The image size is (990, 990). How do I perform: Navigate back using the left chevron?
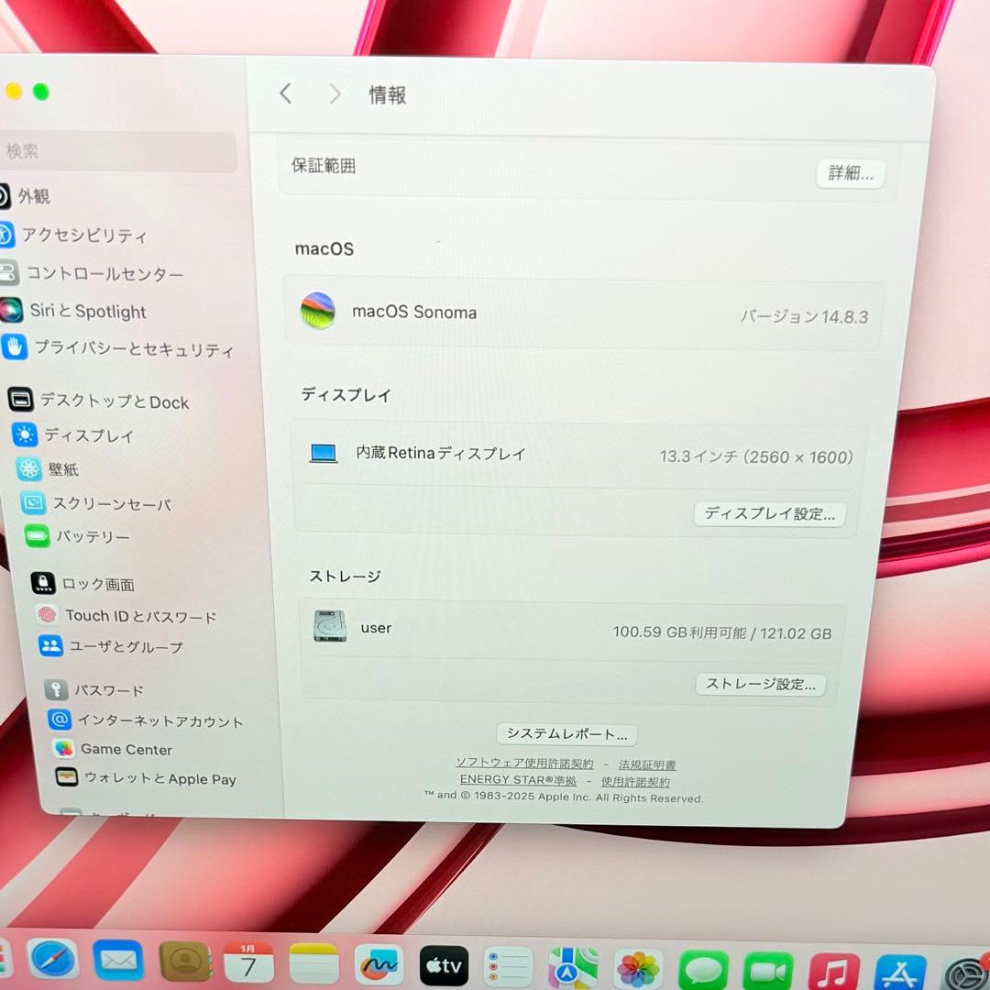click(285, 93)
